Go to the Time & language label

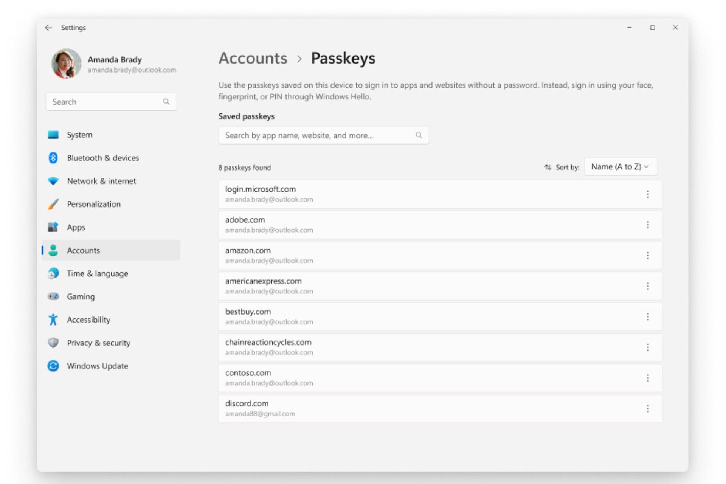pyautogui.click(x=98, y=273)
